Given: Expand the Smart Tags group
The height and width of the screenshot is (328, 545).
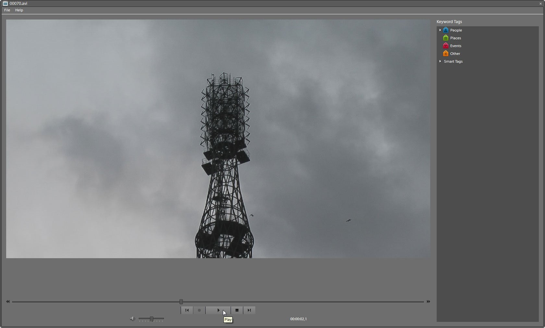Looking at the screenshot, I should (440, 61).
